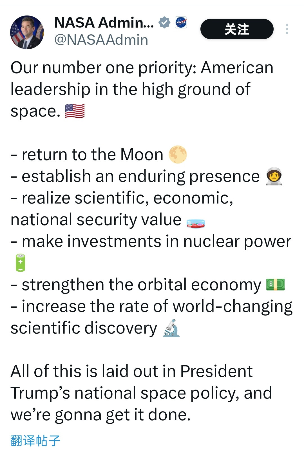Click the petri dish emoji
The width and height of the screenshot is (304, 467).
[x=196, y=223]
